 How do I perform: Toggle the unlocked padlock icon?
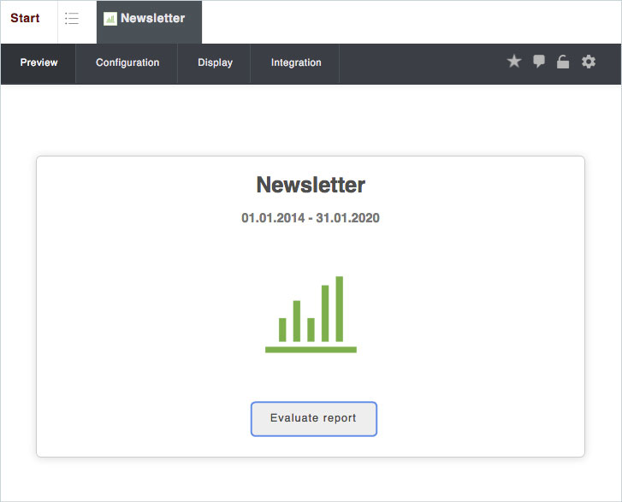(563, 62)
